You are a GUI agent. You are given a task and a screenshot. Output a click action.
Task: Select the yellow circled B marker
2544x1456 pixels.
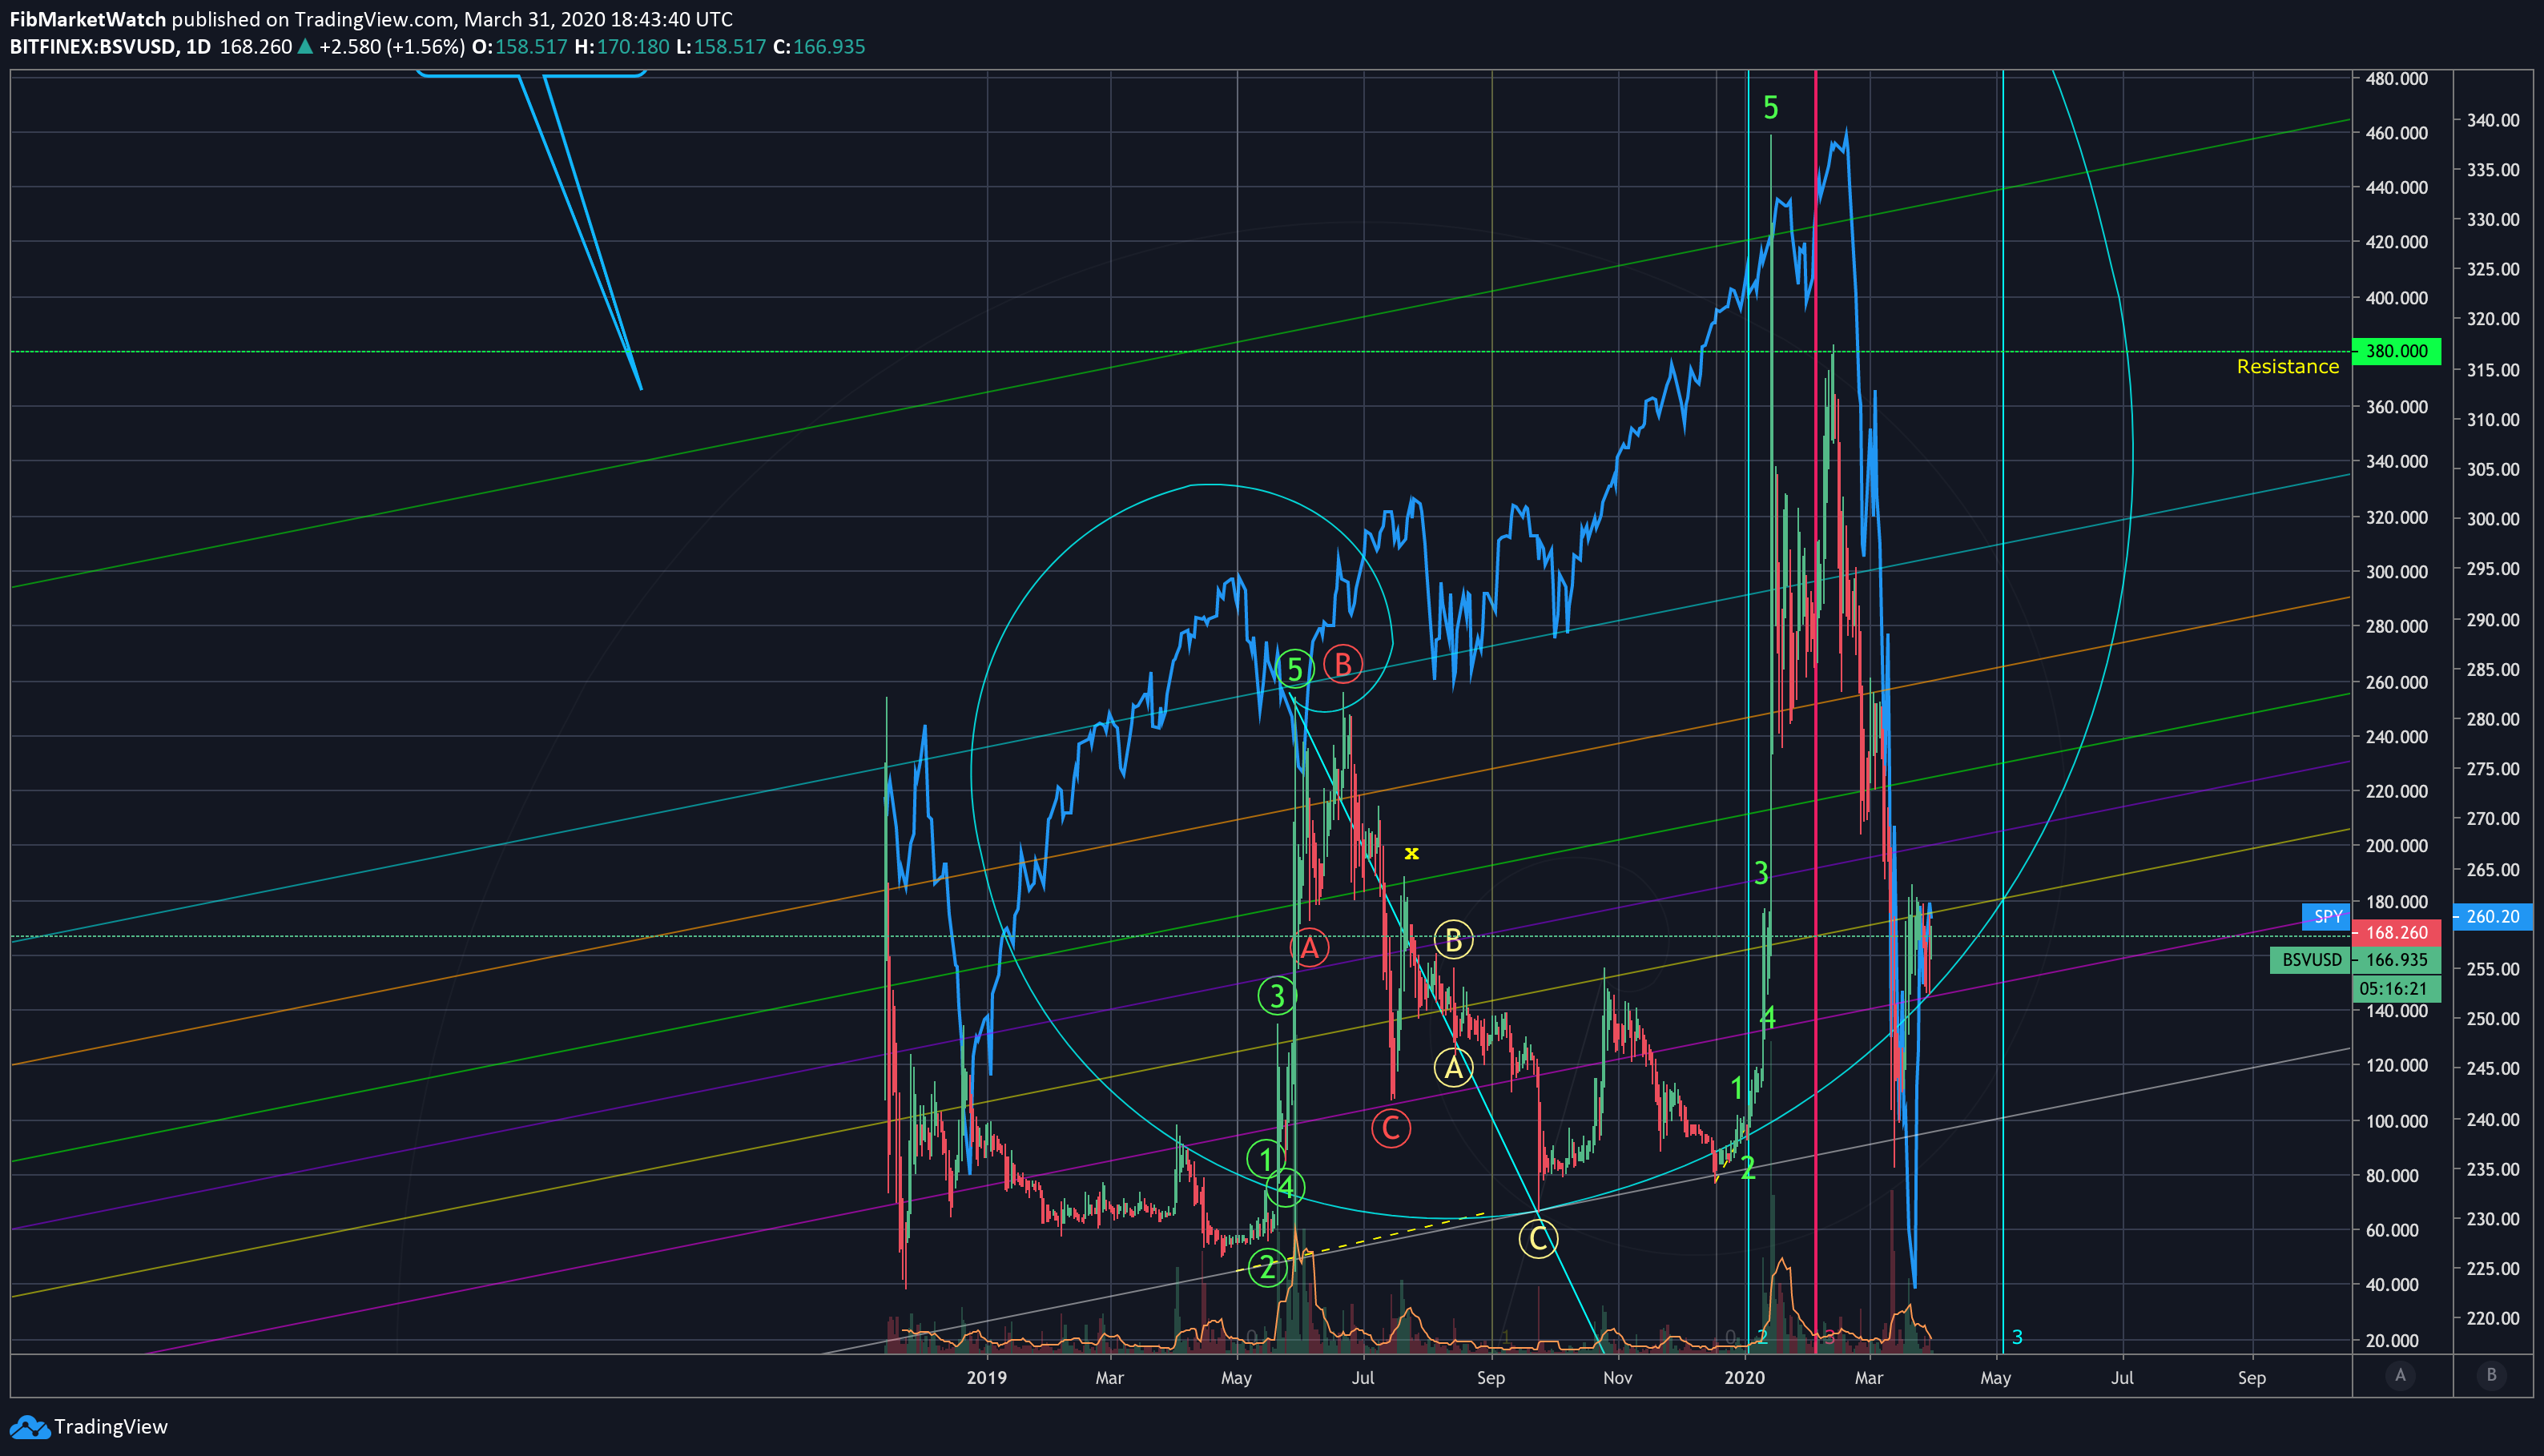point(1453,940)
